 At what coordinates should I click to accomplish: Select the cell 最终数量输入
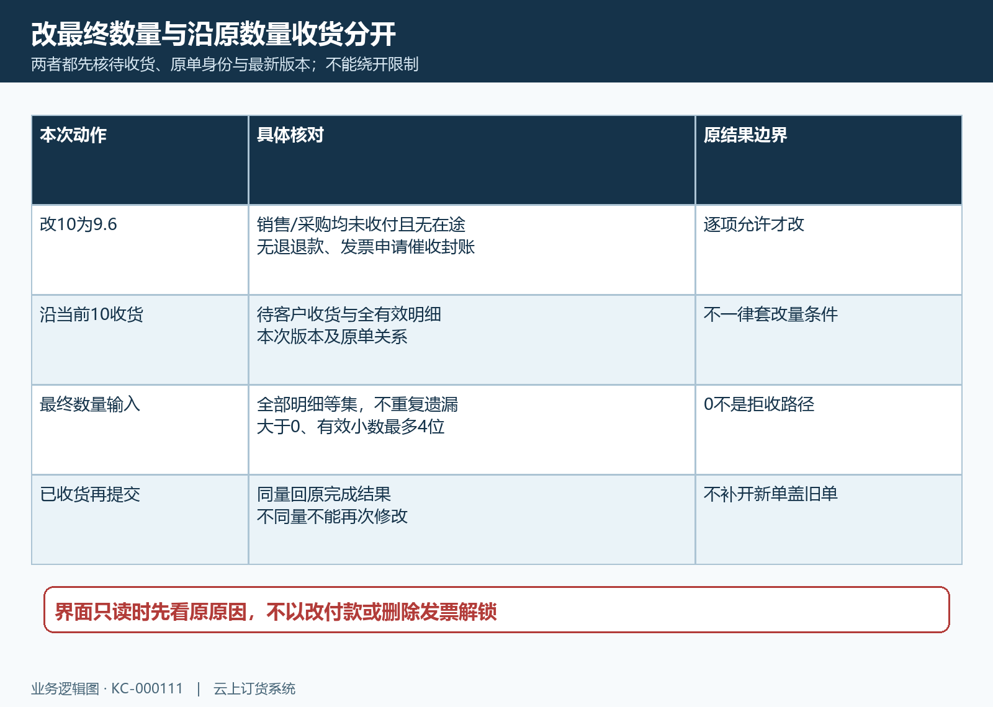pos(140,430)
